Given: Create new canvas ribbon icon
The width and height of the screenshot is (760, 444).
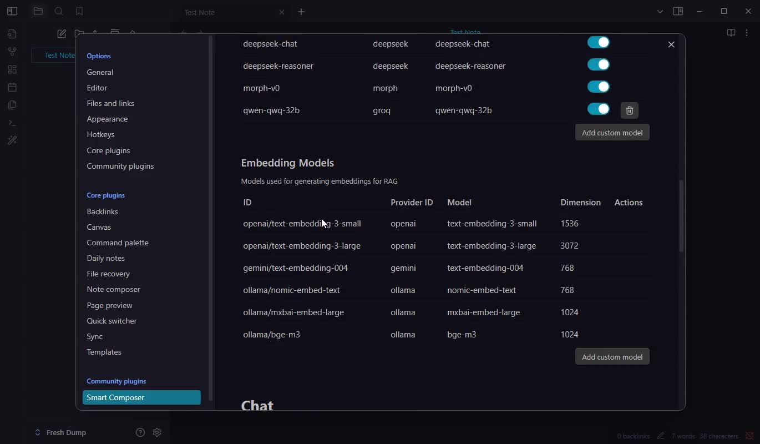Looking at the screenshot, I should coord(12,69).
